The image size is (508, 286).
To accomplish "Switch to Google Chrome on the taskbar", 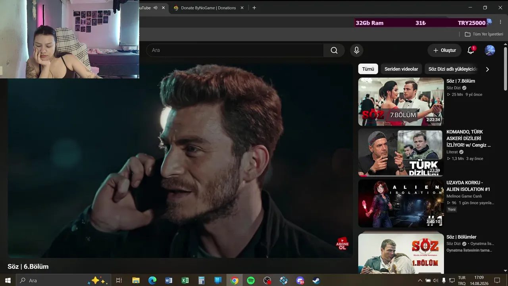I will coord(235,280).
